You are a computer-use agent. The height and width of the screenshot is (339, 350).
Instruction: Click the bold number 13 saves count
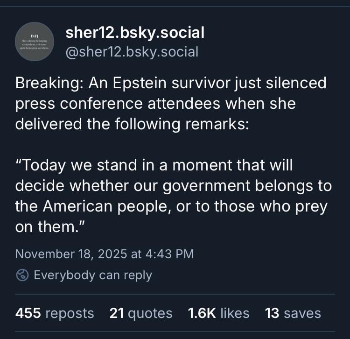272,313
